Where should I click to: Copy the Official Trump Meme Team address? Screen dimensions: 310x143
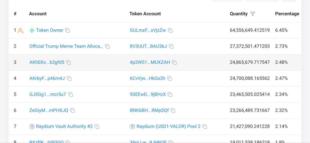pos(107,46)
